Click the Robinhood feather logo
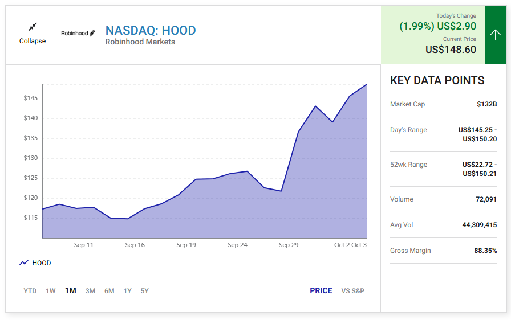511x320 pixels. [78, 33]
